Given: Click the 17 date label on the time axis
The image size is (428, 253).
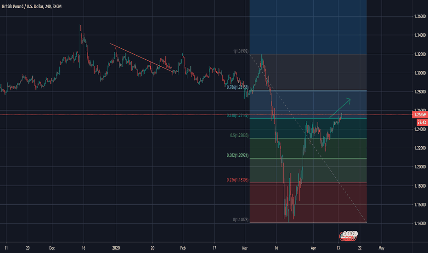Looking at the screenshot, I should click(214, 248).
